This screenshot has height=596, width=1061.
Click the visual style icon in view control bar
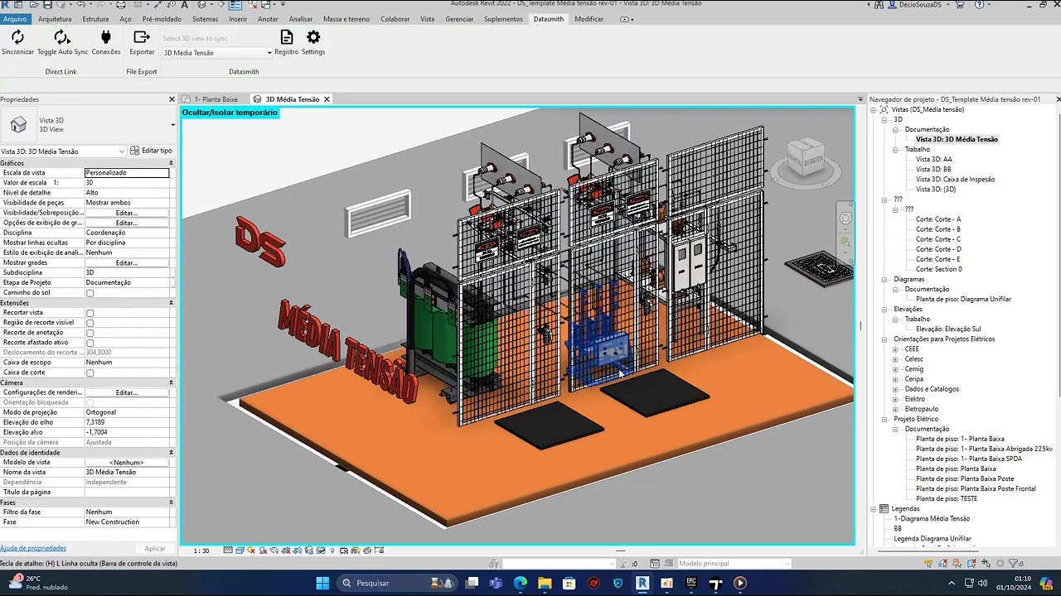tap(240, 550)
